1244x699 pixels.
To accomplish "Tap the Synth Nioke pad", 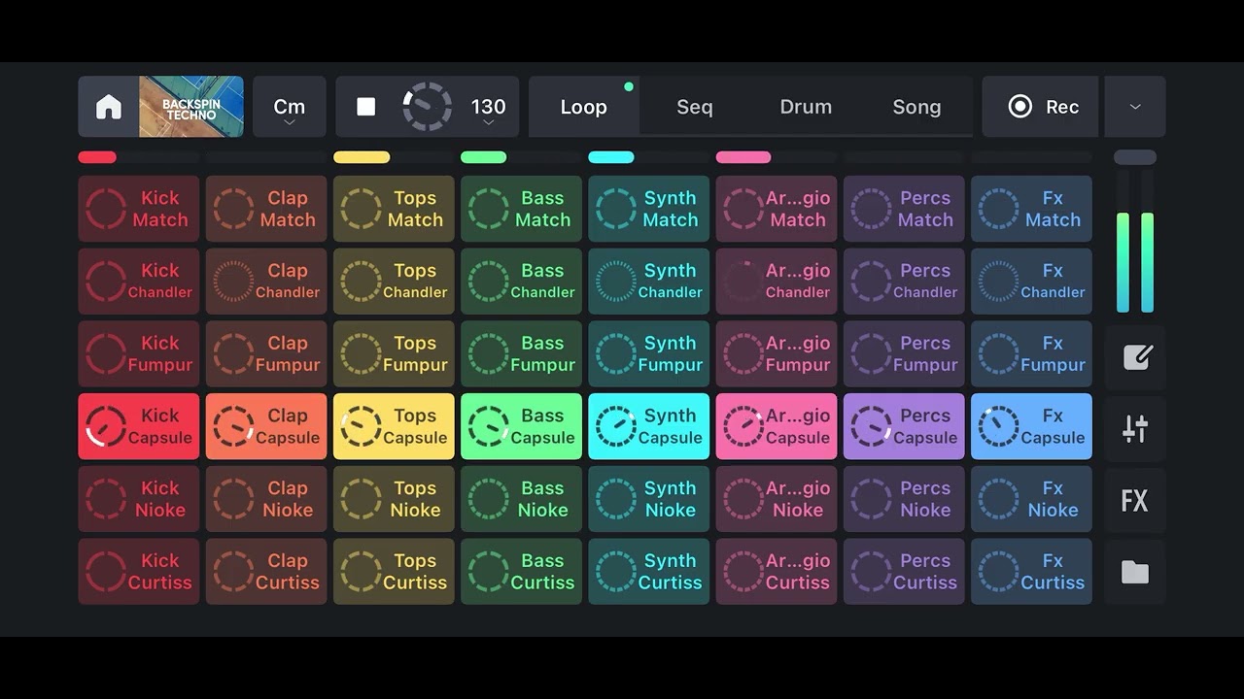I will (649, 499).
